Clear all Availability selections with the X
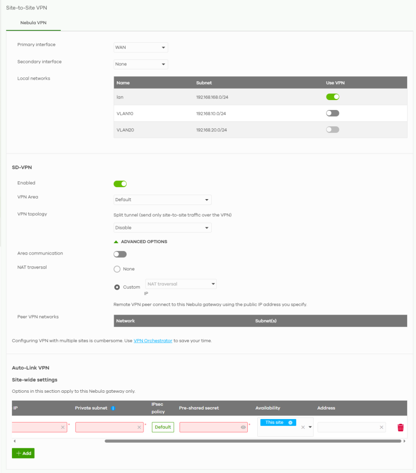This screenshot has width=416, height=473. pos(303,427)
